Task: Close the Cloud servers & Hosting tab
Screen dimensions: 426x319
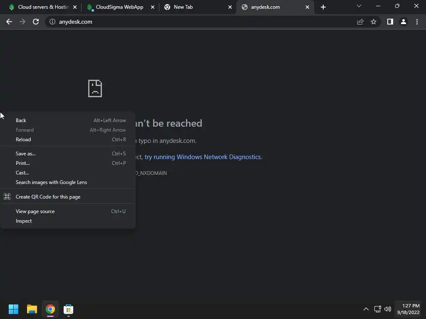Action: [75, 7]
